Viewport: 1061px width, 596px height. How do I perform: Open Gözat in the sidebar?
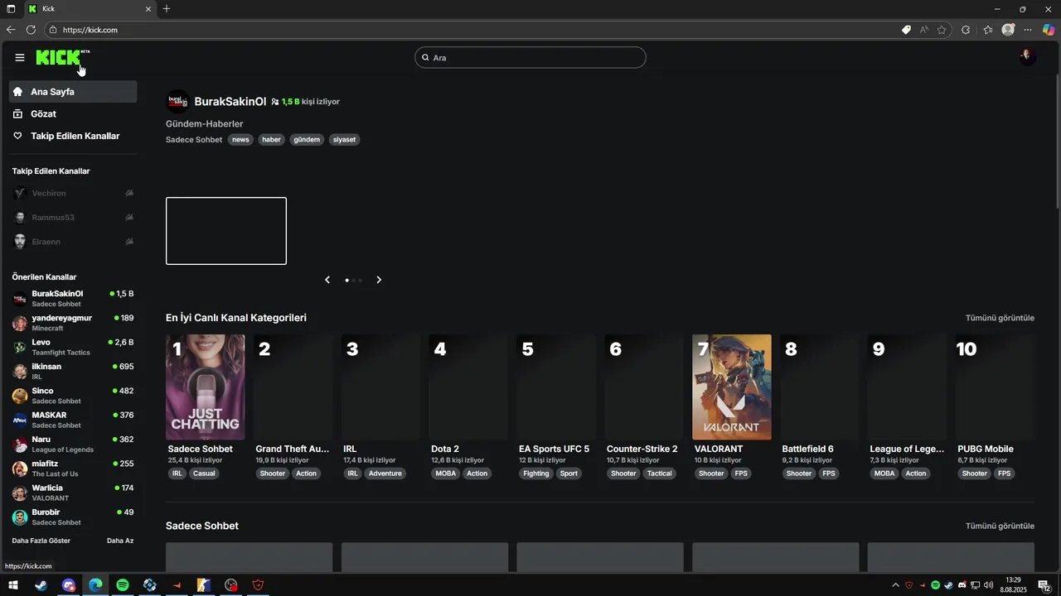(x=73, y=113)
